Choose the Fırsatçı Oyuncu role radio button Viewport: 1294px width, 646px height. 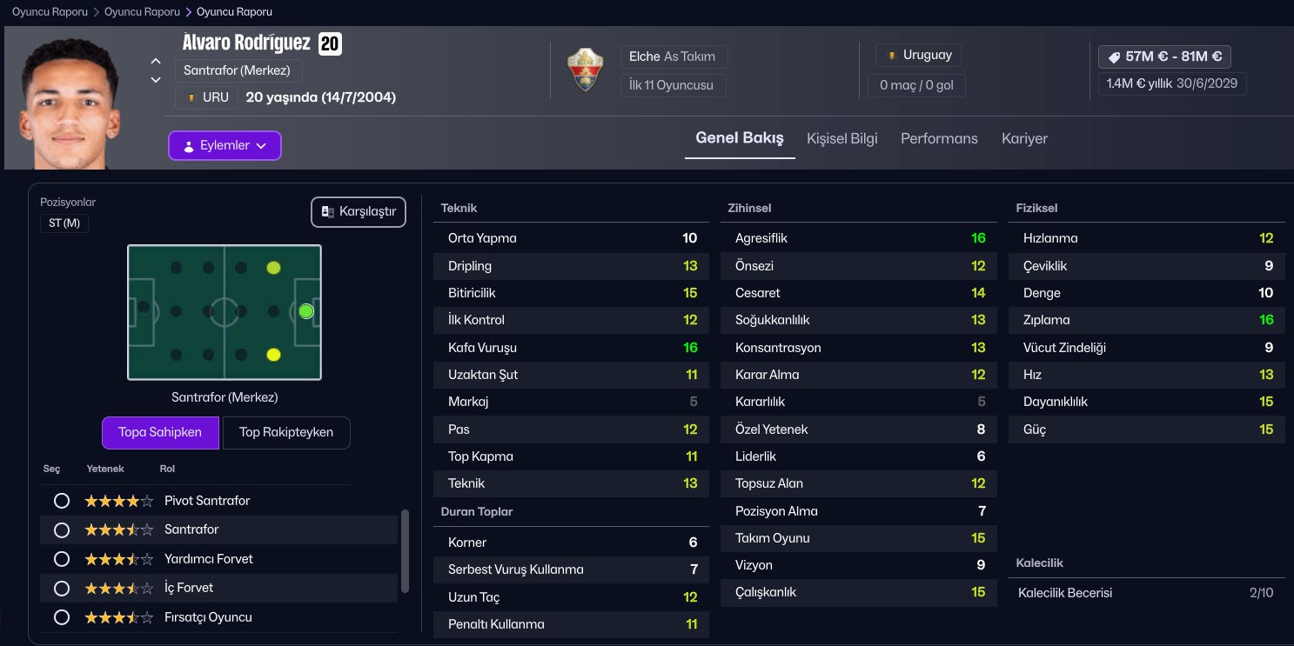pos(62,617)
